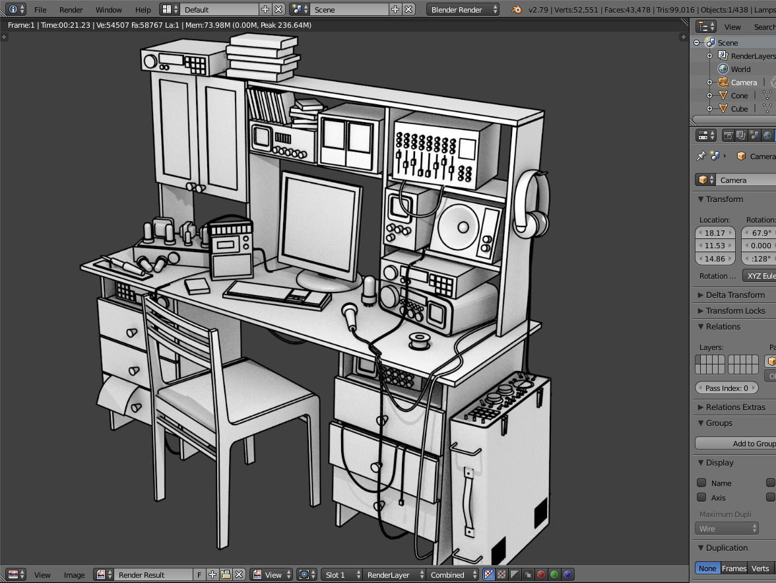Click the scene browse icon in header

click(x=300, y=9)
